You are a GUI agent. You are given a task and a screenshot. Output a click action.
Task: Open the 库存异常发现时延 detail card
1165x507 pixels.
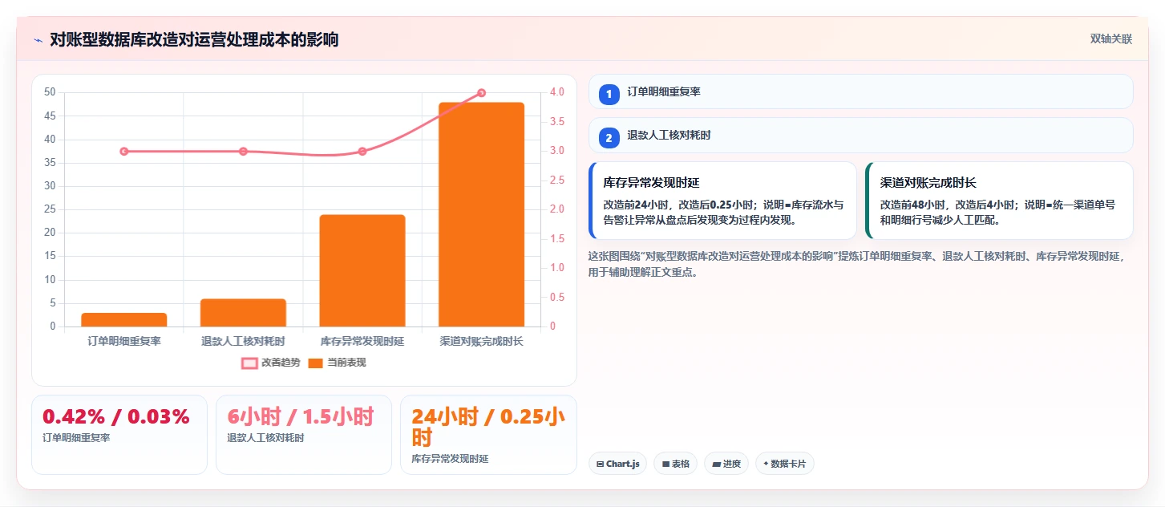pyautogui.click(x=722, y=201)
